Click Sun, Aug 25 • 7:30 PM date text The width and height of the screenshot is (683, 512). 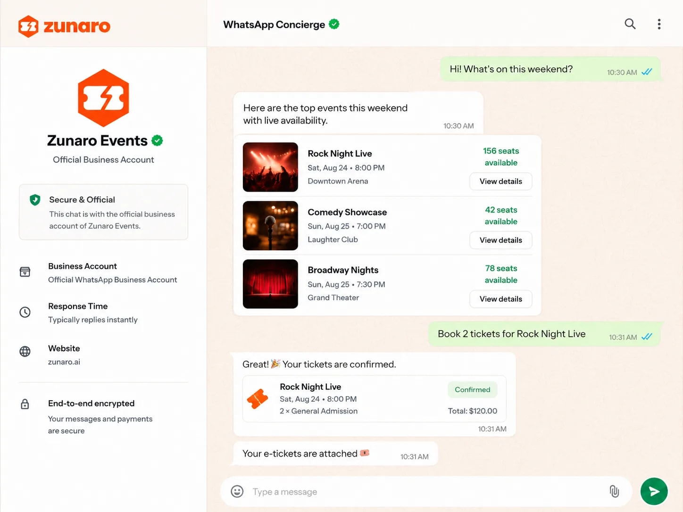(x=346, y=284)
